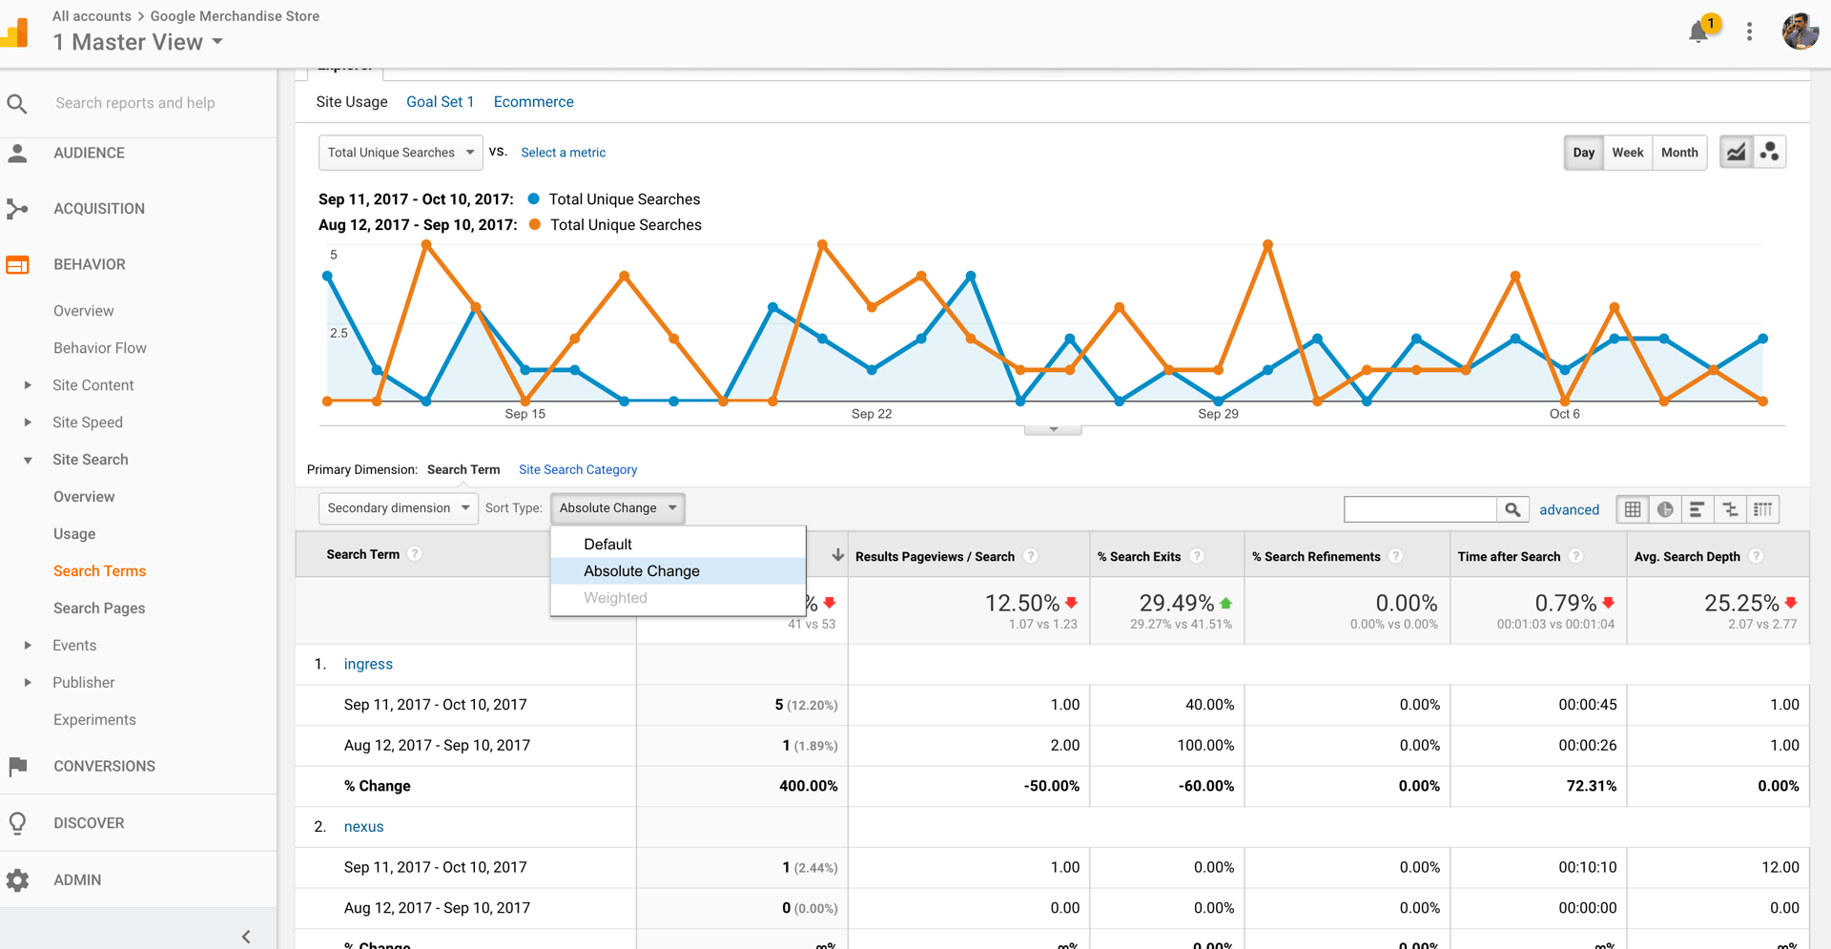Switch chart granularity to Month
Image resolution: width=1831 pixels, height=949 pixels.
click(1679, 152)
